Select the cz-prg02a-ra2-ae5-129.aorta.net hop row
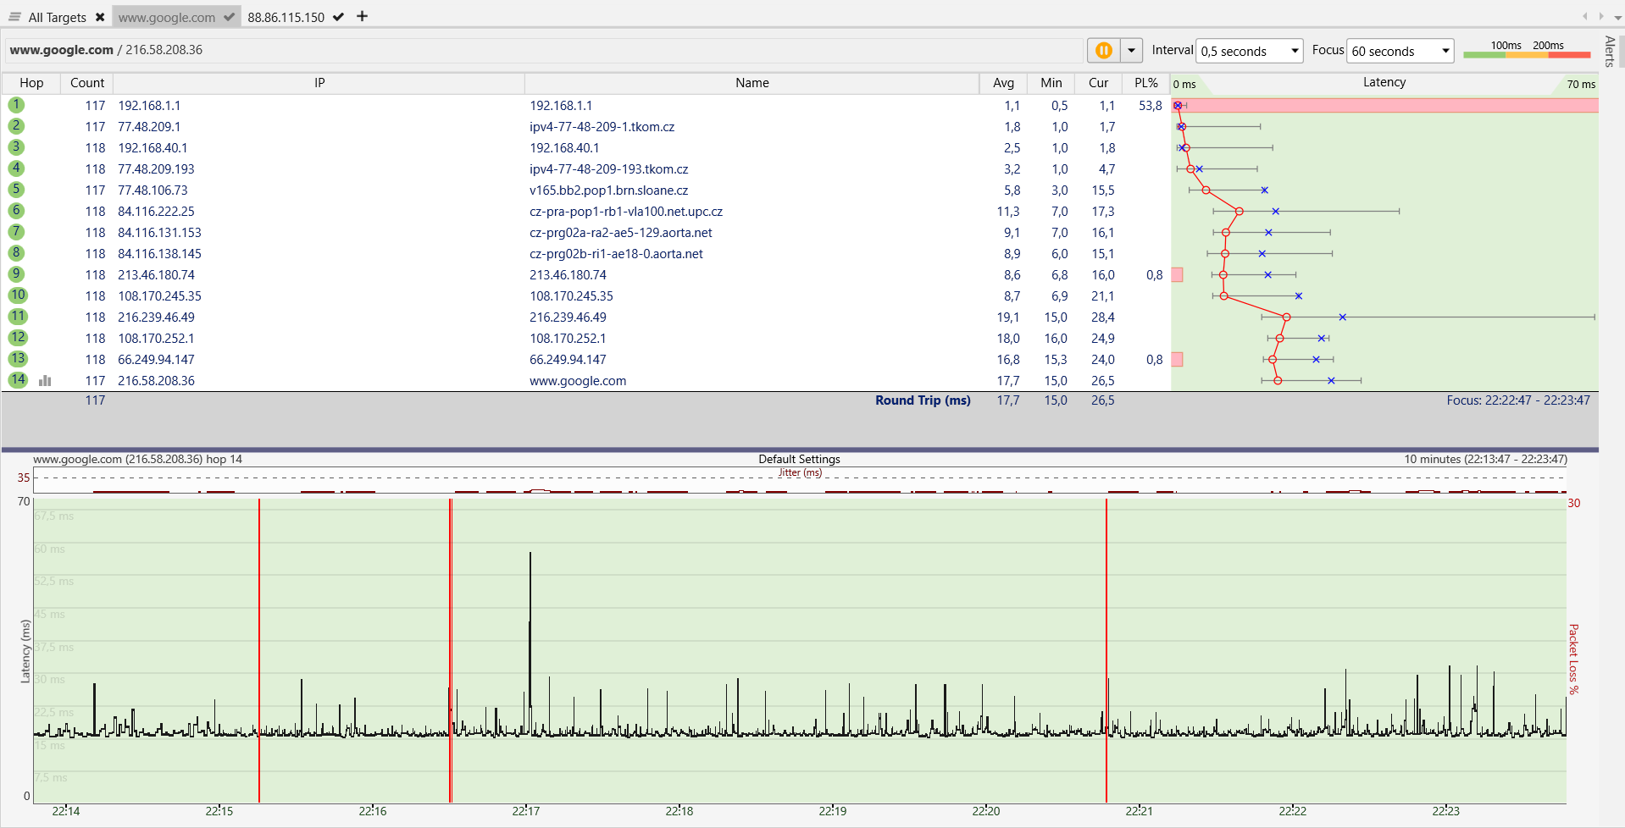Image resolution: width=1625 pixels, height=828 pixels. point(620,233)
